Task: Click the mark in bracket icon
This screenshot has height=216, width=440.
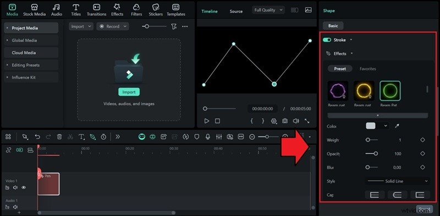Action: [x=252, y=121]
